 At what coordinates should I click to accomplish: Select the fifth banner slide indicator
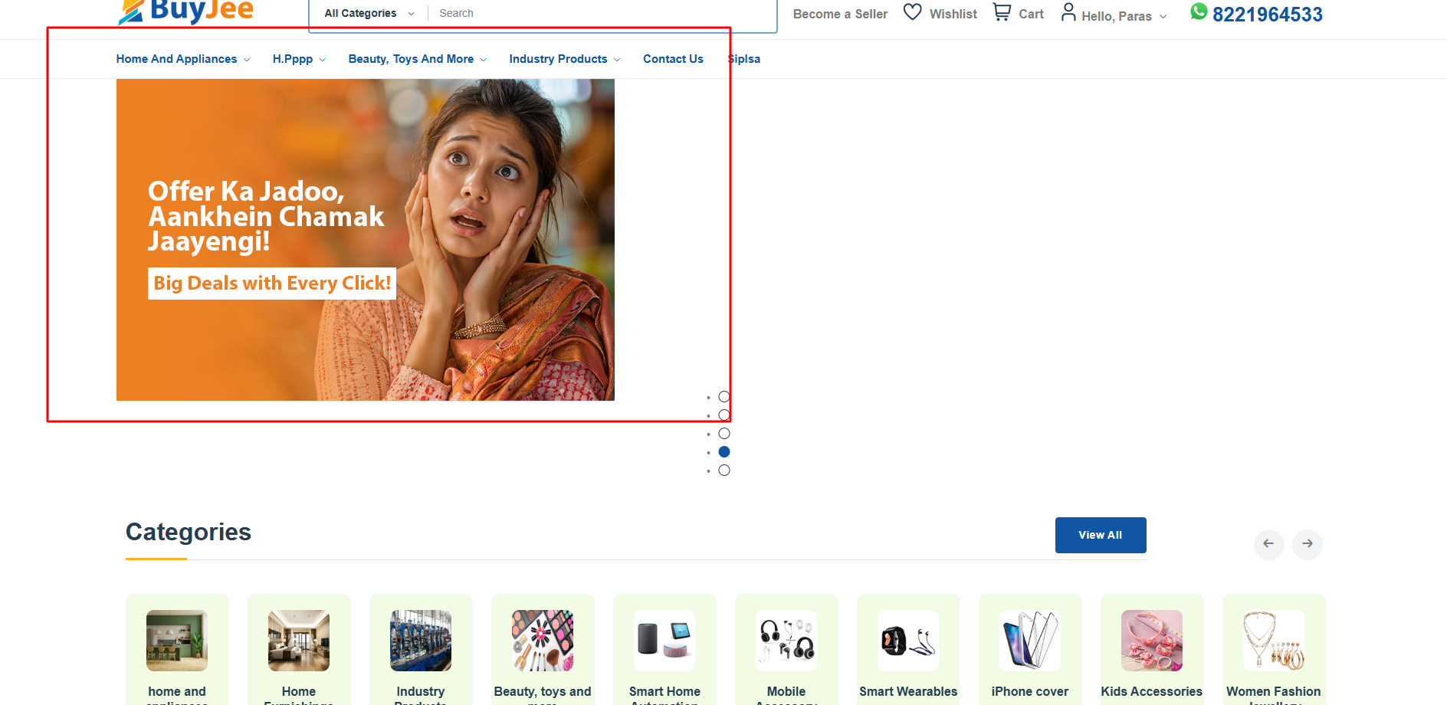724,471
